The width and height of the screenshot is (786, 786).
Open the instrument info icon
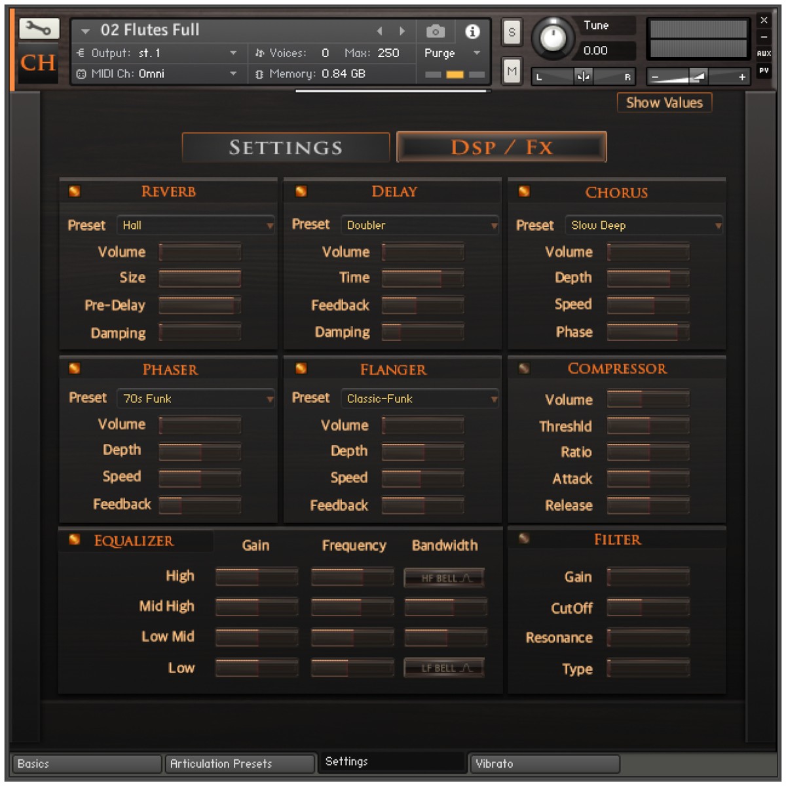pyautogui.click(x=474, y=31)
